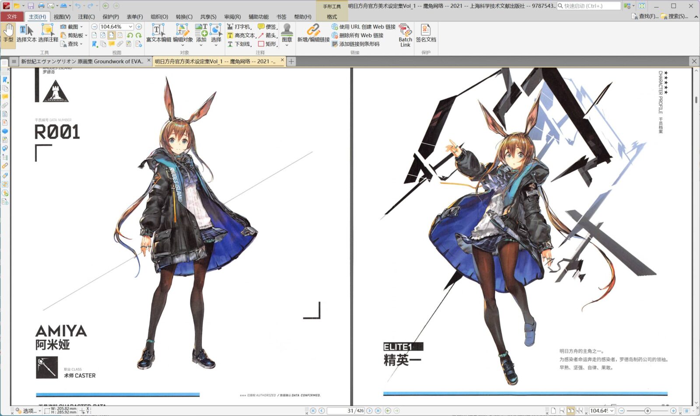Select the Arrow annotation tool (箭头)
The width and height of the screenshot is (700, 416).
point(267,35)
